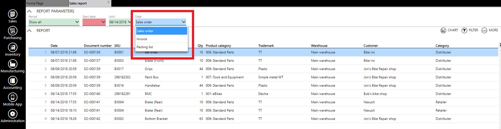Screen dimensions: 501x129
Task: Sort by the Customer column header
Action: point(371,46)
